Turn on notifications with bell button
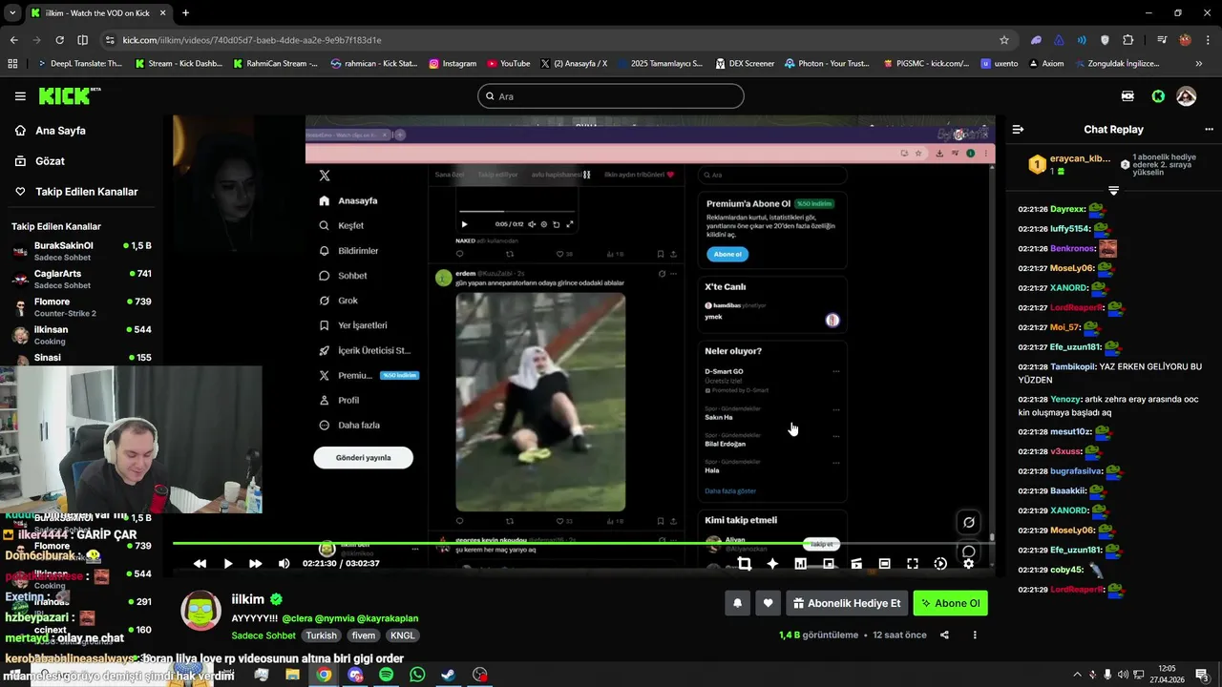1222x687 pixels. tap(738, 603)
